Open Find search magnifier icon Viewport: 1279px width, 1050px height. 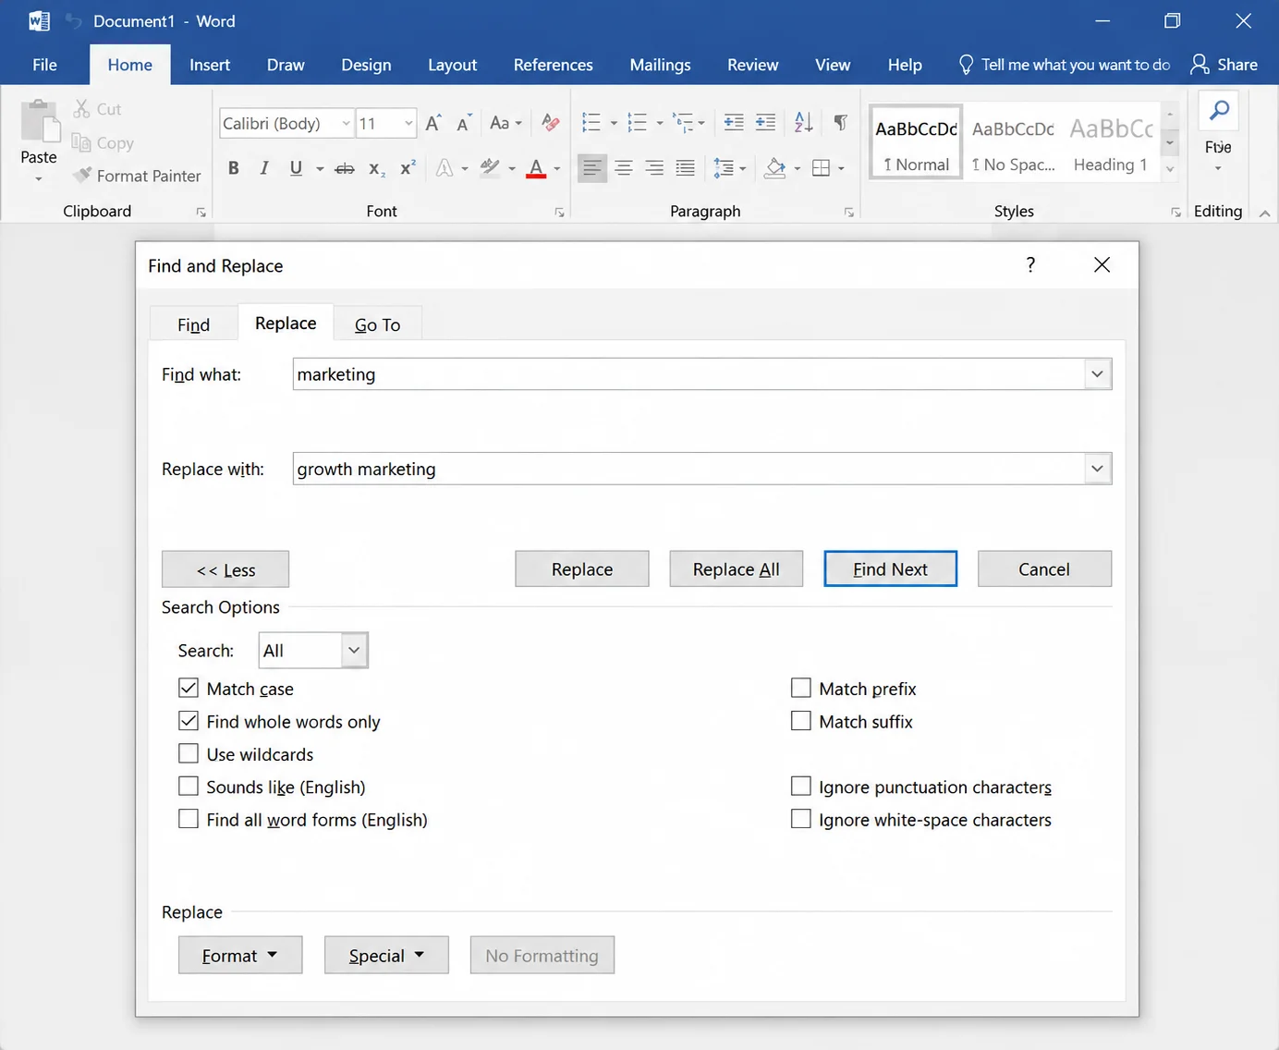click(x=1219, y=112)
